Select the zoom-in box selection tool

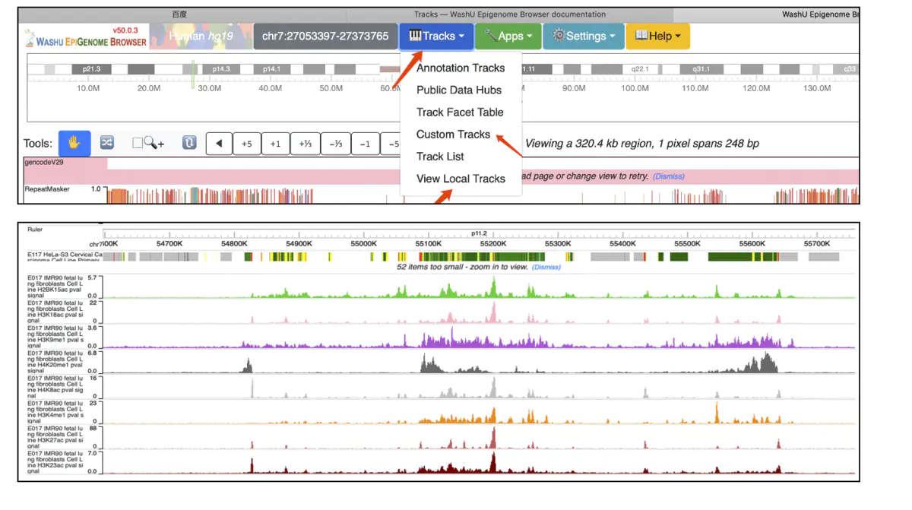point(148,143)
